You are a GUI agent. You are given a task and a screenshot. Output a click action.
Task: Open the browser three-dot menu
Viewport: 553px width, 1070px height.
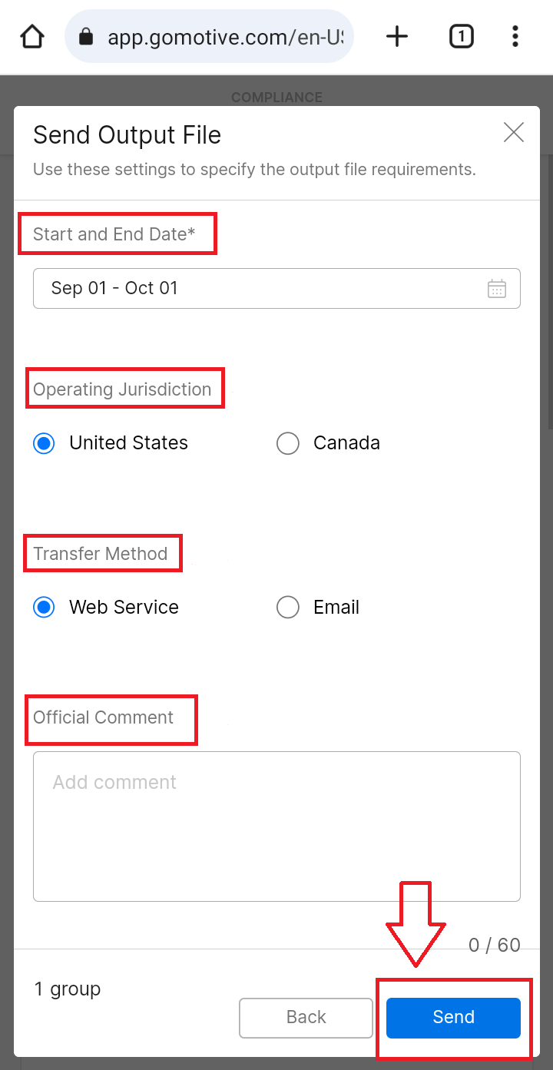pyautogui.click(x=515, y=36)
